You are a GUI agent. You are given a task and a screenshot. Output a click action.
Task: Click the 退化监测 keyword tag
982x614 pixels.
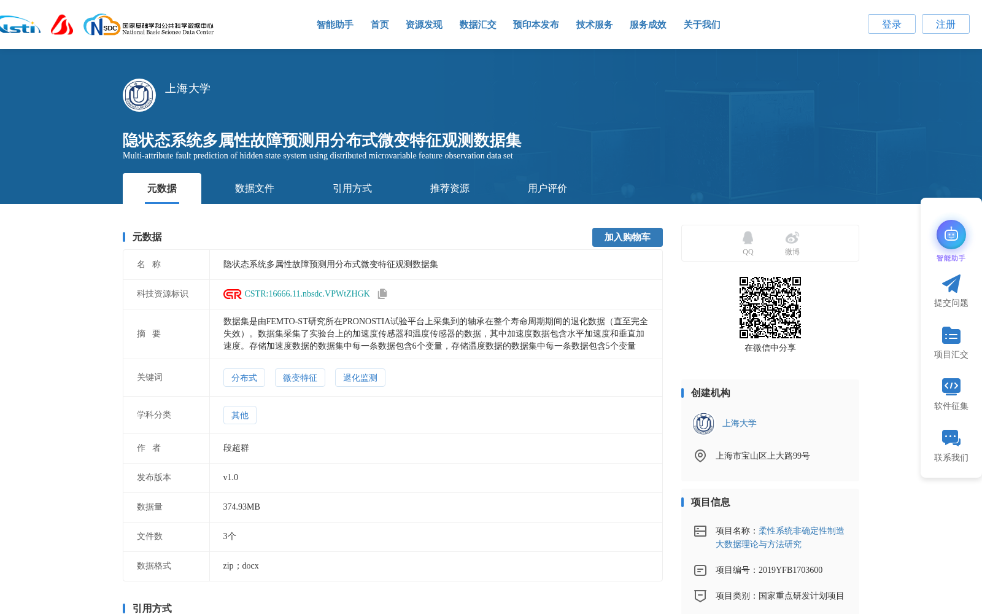360,378
